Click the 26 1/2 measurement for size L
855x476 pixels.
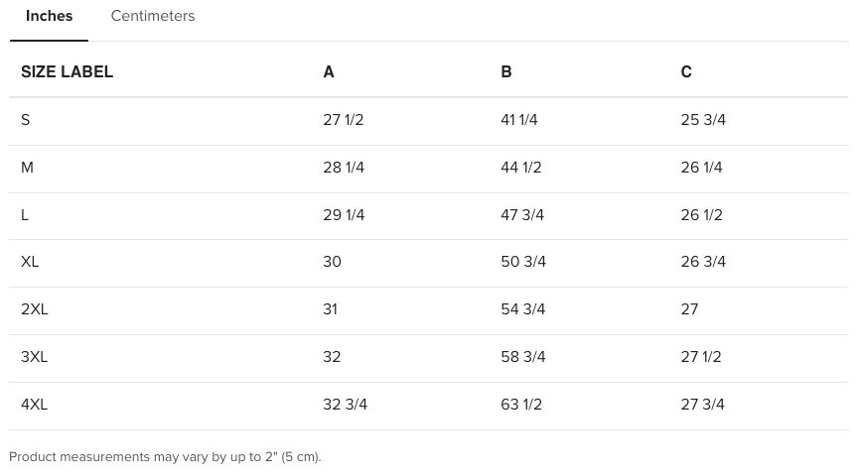coord(702,215)
